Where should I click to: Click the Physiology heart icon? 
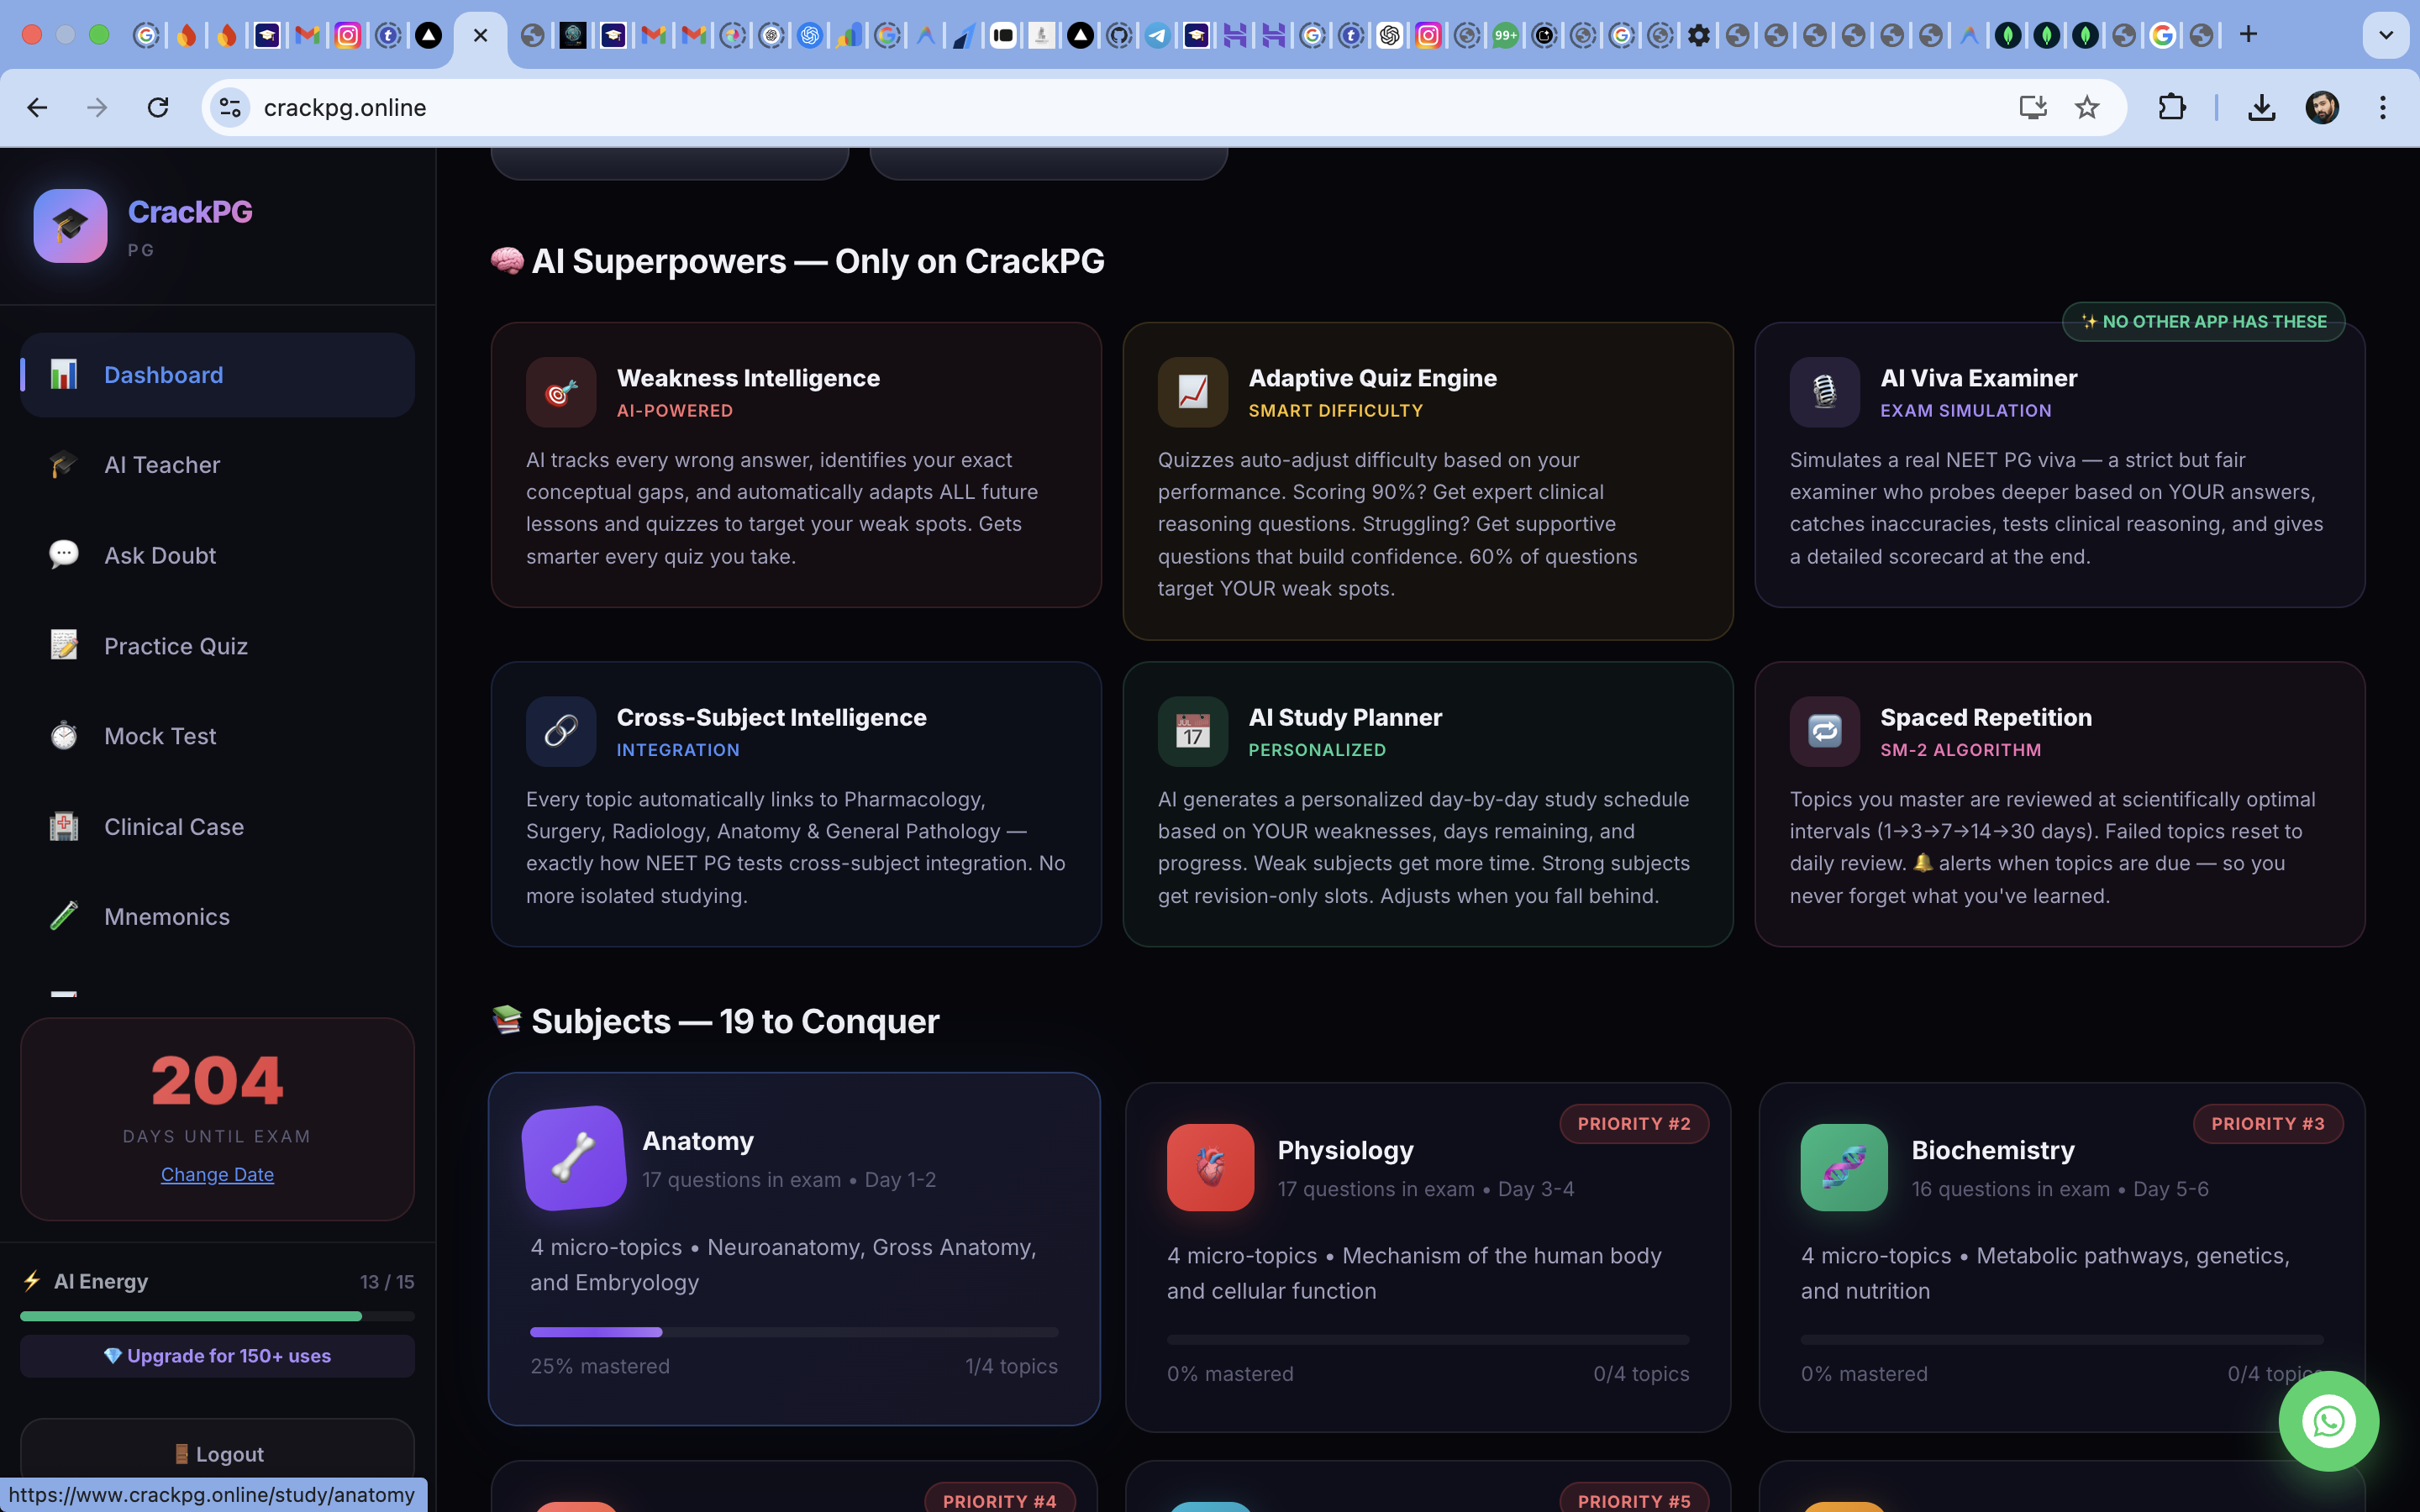point(1210,1167)
